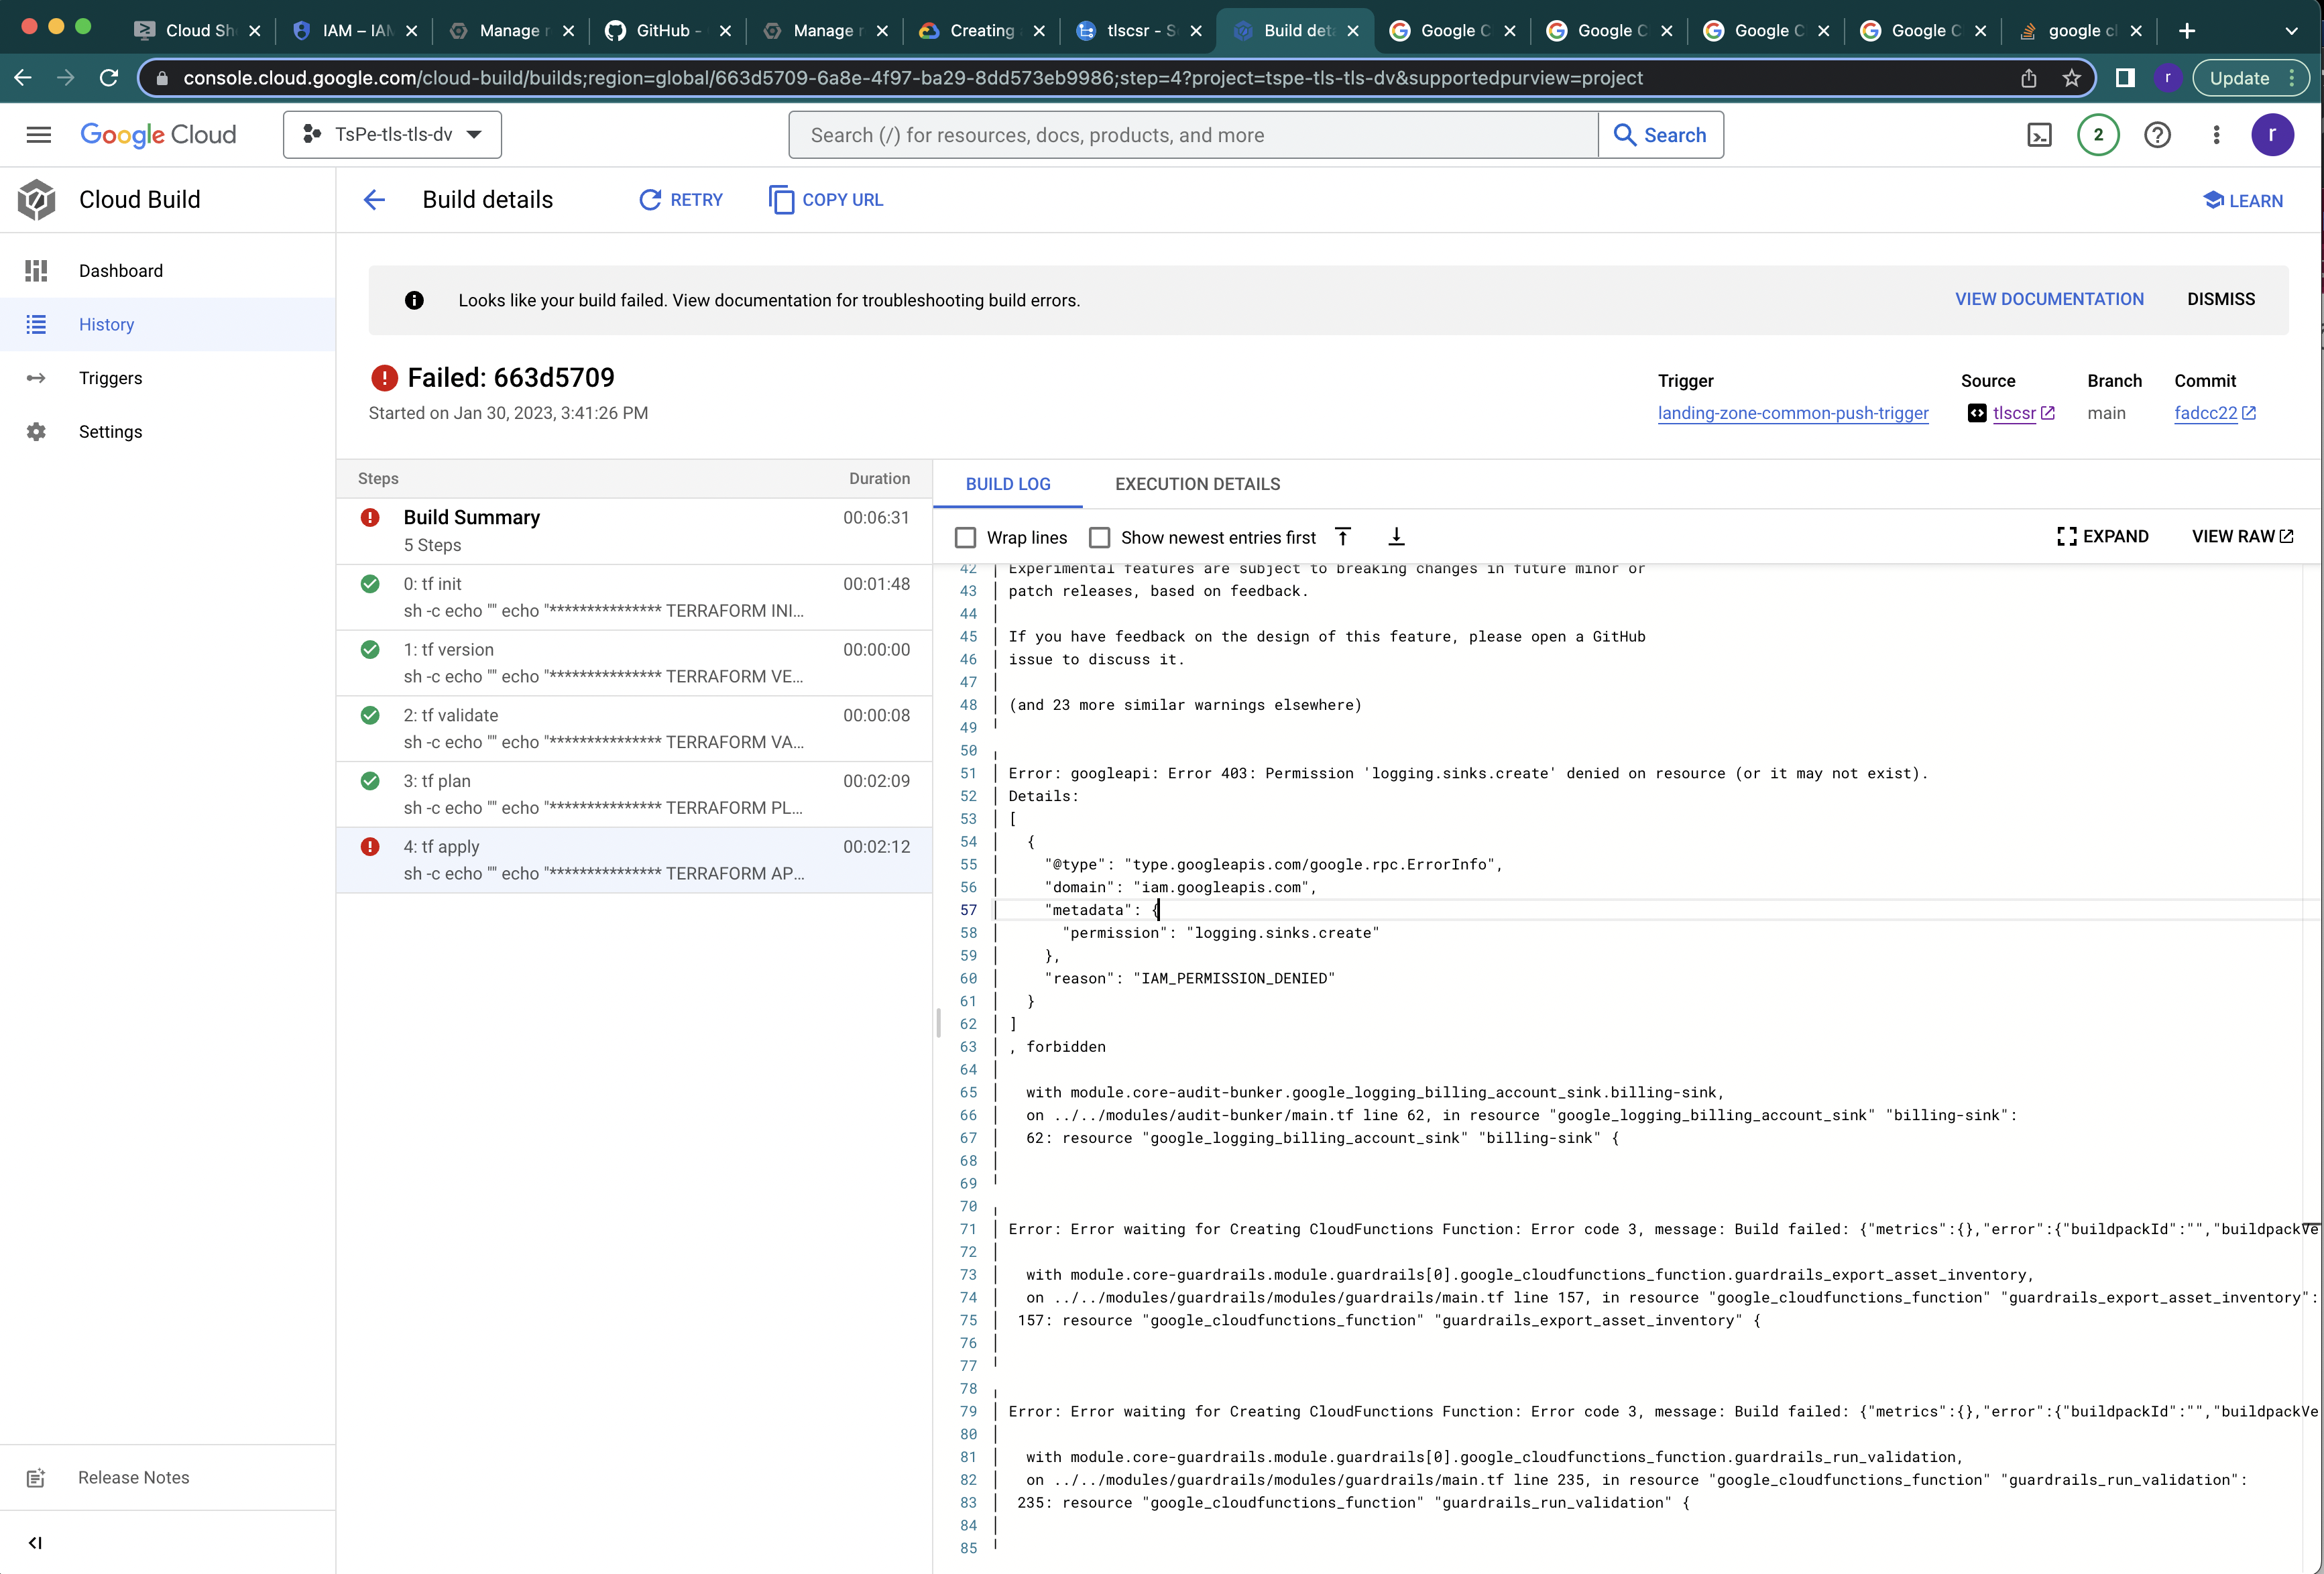Dismiss the build failure banner
The image size is (2324, 1574).
point(2221,299)
